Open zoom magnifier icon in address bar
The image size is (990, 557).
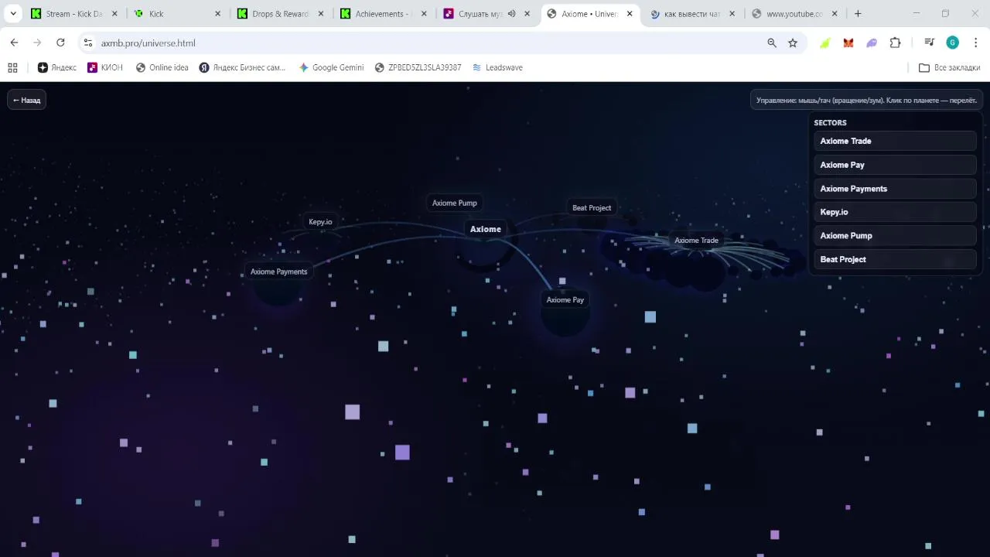pyautogui.click(x=771, y=43)
